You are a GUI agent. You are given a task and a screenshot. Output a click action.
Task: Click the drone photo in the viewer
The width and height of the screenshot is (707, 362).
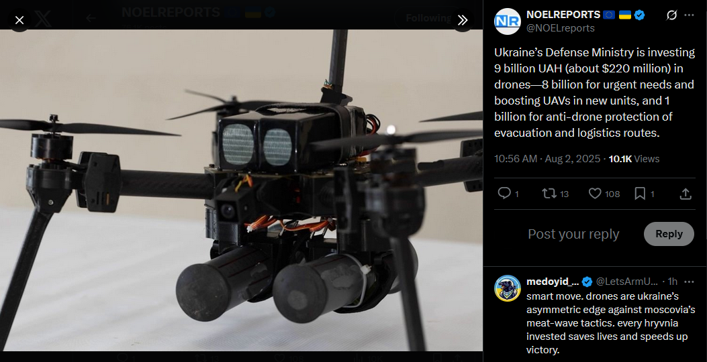click(x=241, y=190)
